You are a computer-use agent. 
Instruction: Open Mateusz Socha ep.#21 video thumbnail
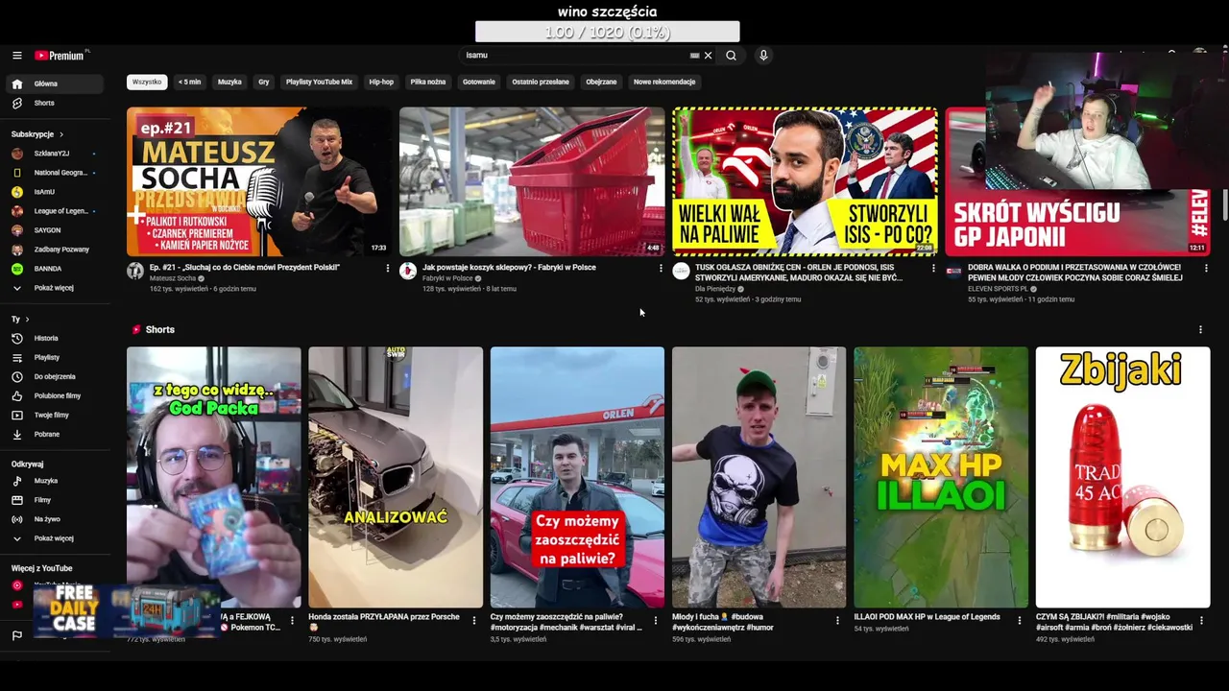[x=259, y=181]
